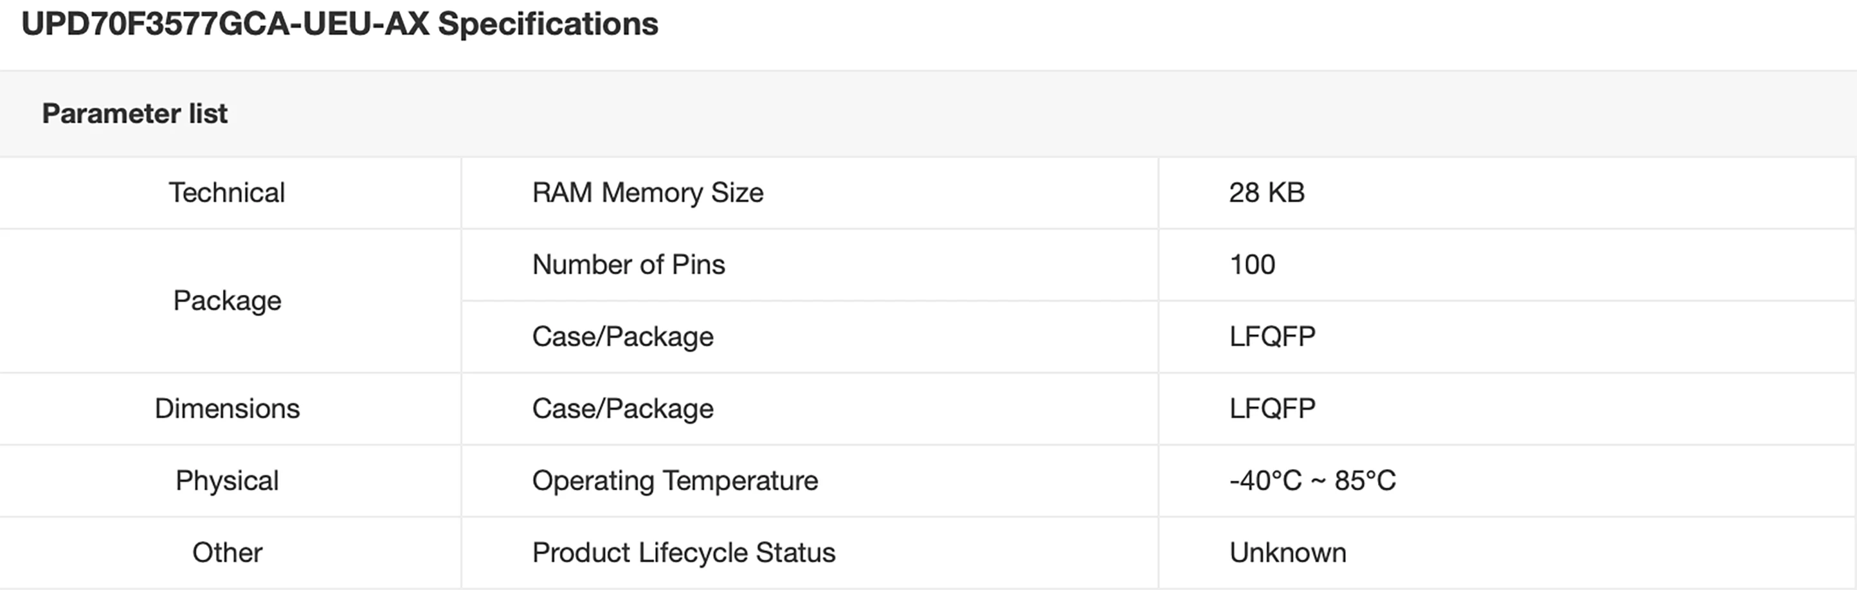
Task: Select the RAM Memory Size parameter label
Action: pos(648,193)
